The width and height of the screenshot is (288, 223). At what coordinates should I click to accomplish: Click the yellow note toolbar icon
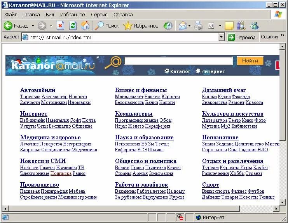pos(229,26)
